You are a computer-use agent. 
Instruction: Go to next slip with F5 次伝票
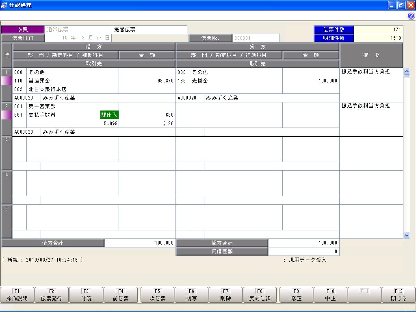click(157, 295)
